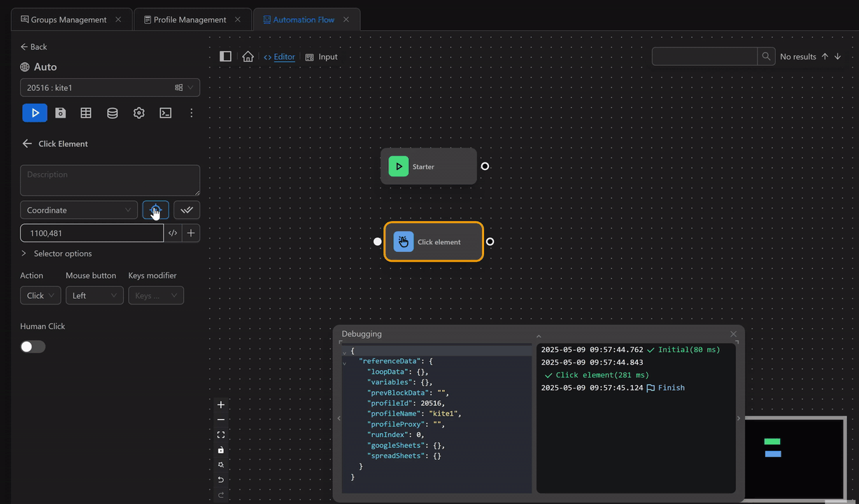
Task: Zoom in on the canvas with plus control
Action: pos(221,405)
